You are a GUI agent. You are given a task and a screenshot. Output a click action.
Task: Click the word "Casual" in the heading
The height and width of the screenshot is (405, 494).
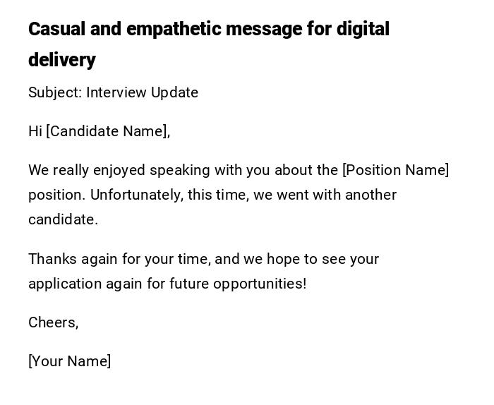tap(56, 30)
